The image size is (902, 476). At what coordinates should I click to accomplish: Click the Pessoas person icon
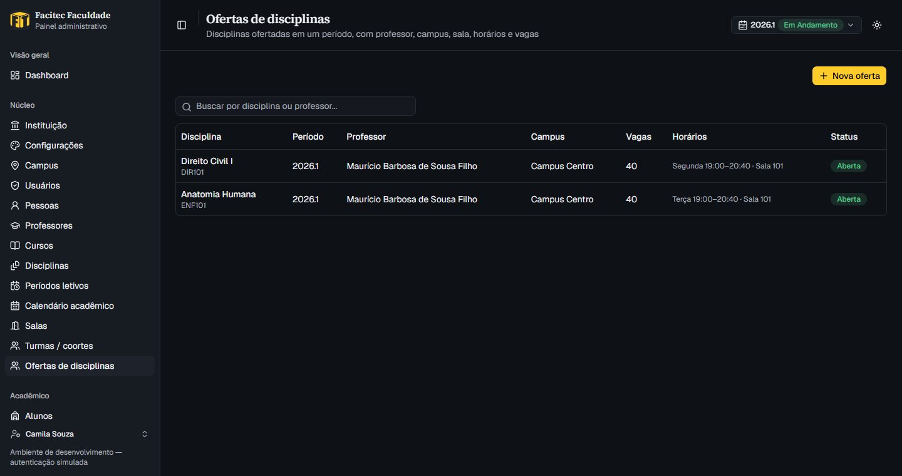coord(15,205)
